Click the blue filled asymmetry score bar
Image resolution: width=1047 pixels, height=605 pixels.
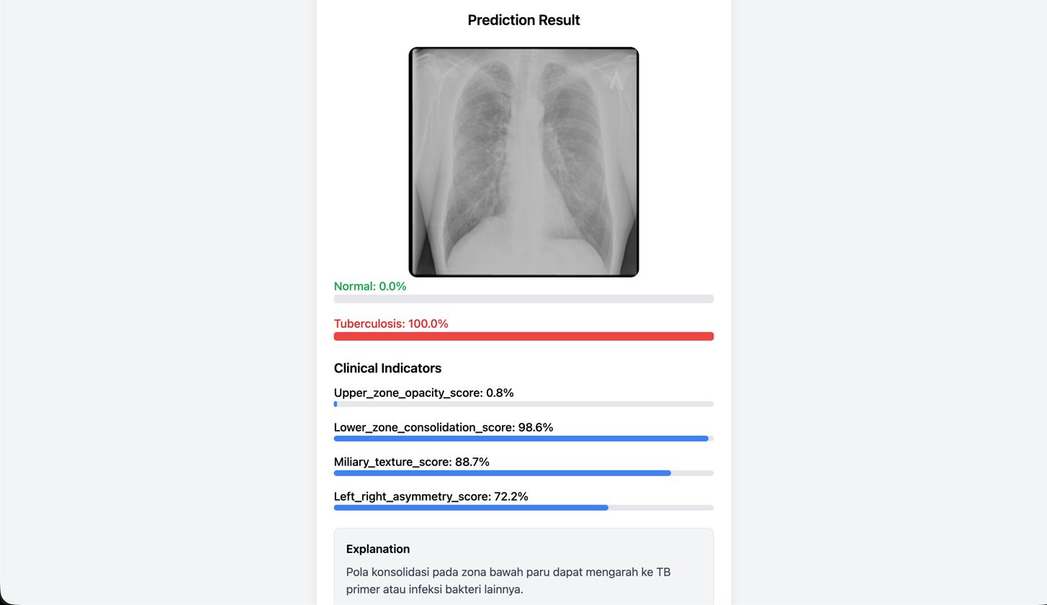pyautogui.click(x=471, y=508)
